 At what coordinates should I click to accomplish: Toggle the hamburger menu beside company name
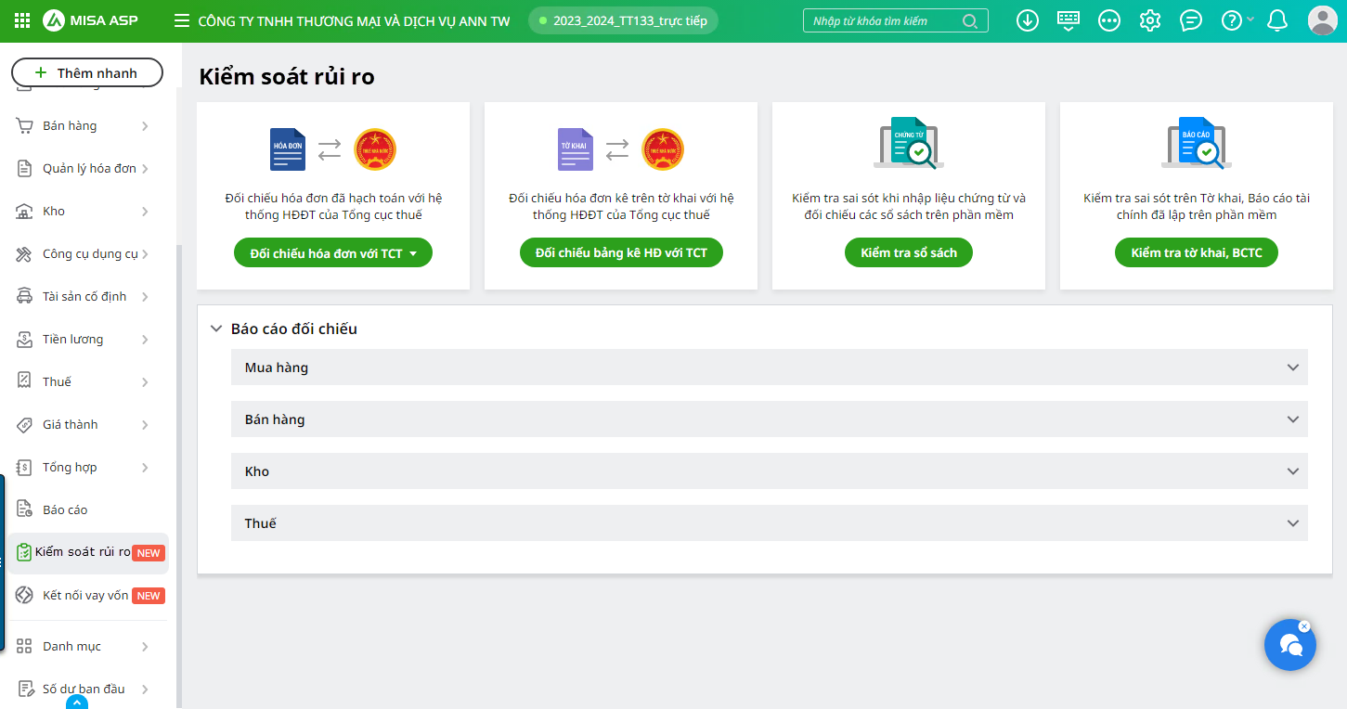(x=182, y=20)
